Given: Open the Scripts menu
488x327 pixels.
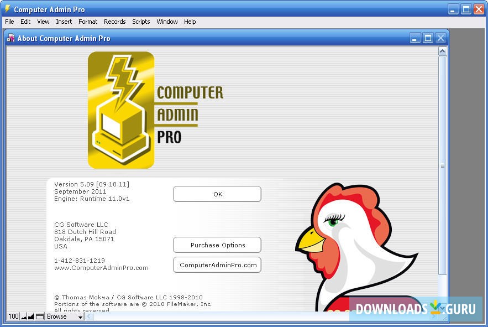Looking at the screenshot, I should click(x=140, y=22).
